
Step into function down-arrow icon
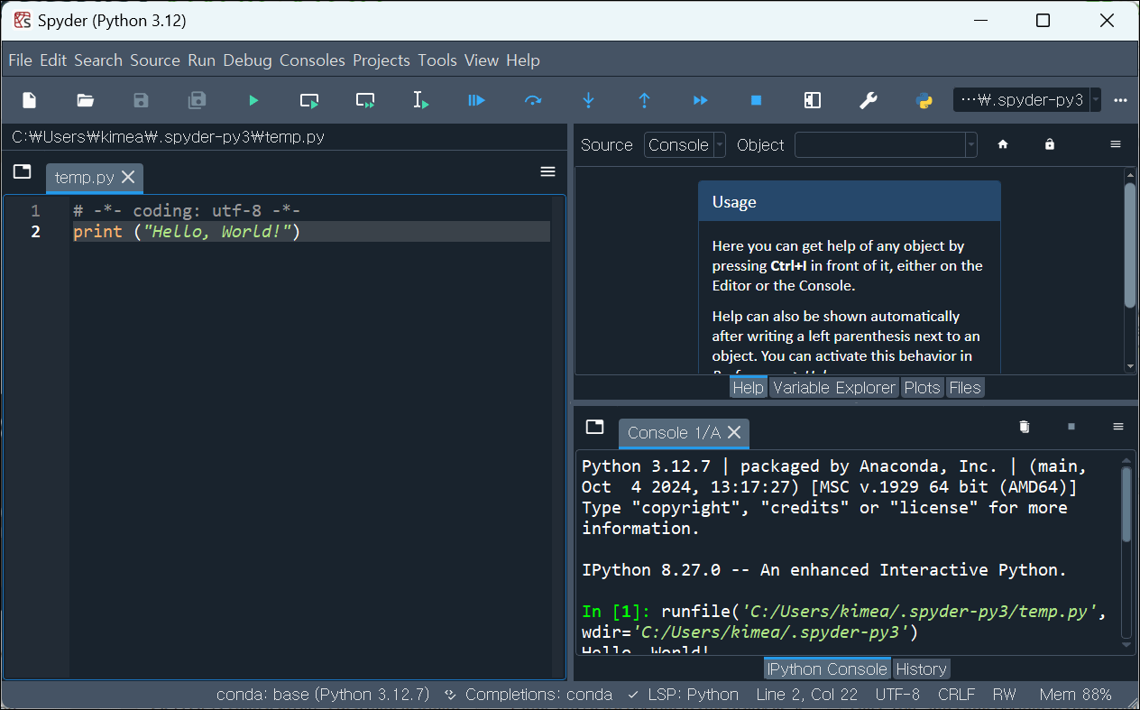(589, 100)
